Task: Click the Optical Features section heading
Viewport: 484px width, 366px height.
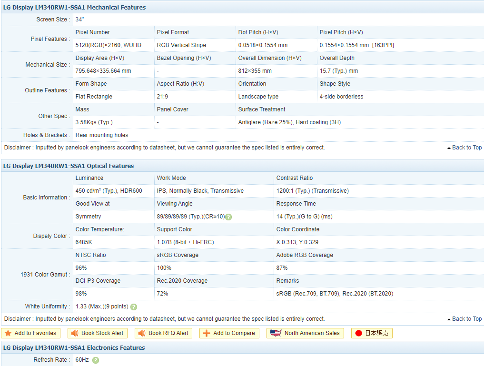Action: coord(69,166)
